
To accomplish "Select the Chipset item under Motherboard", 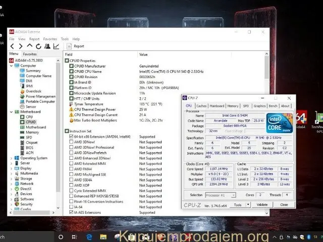I will (33, 142).
